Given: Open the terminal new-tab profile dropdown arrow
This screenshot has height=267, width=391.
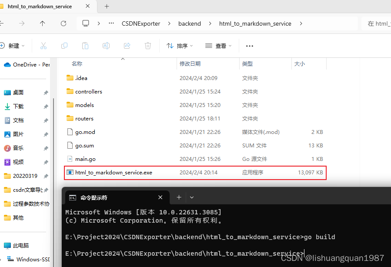Looking at the screenshot, I should click(192, 197).
